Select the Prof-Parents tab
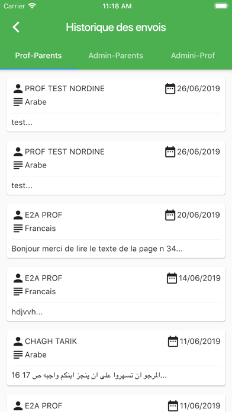This screenshot has height=412, width=232. click(38, 56)
